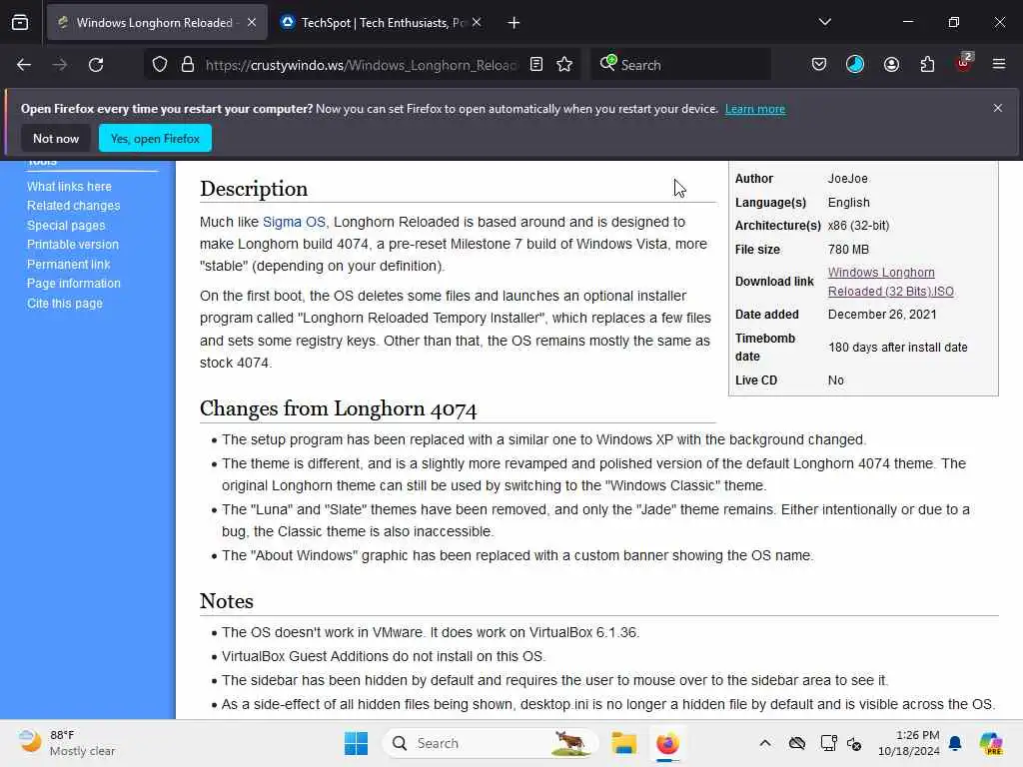Click the Notes heading
Viewport: 1023px width, 767px height.
click(227, 600)
